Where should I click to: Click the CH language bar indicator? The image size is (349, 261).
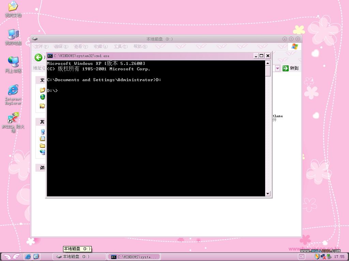click(x=301, y=257)
